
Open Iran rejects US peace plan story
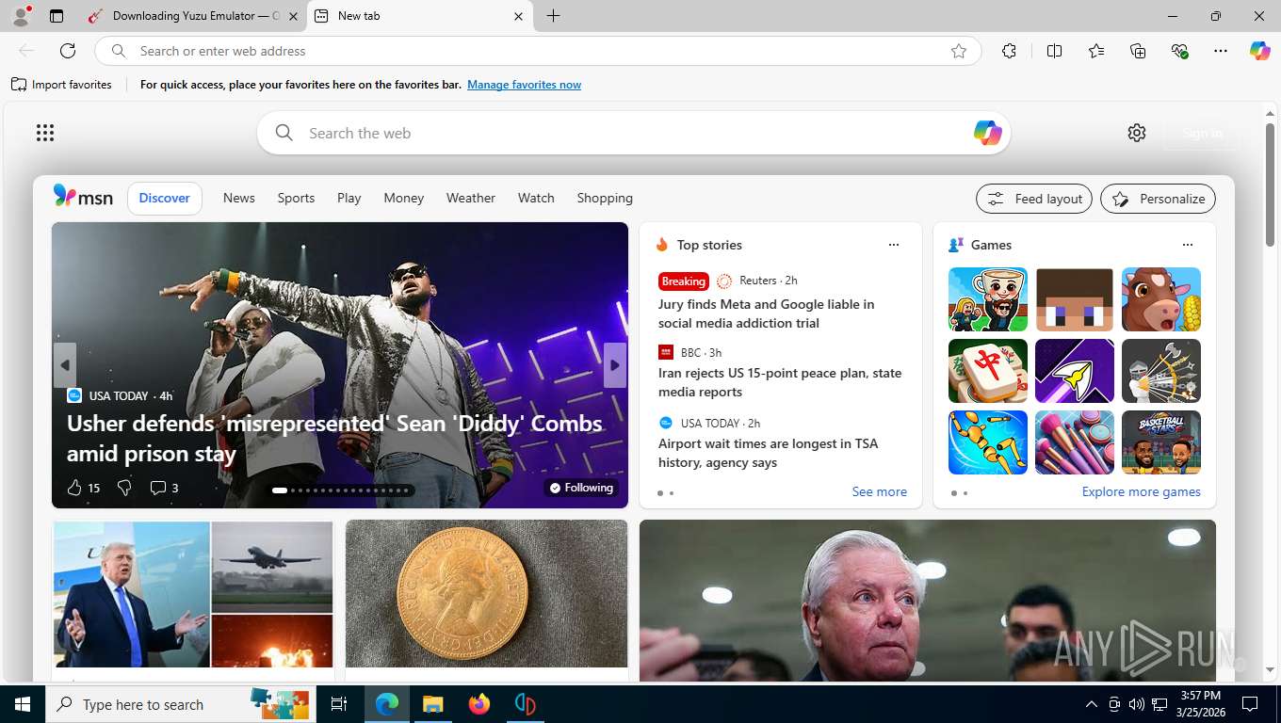(780, 382)
